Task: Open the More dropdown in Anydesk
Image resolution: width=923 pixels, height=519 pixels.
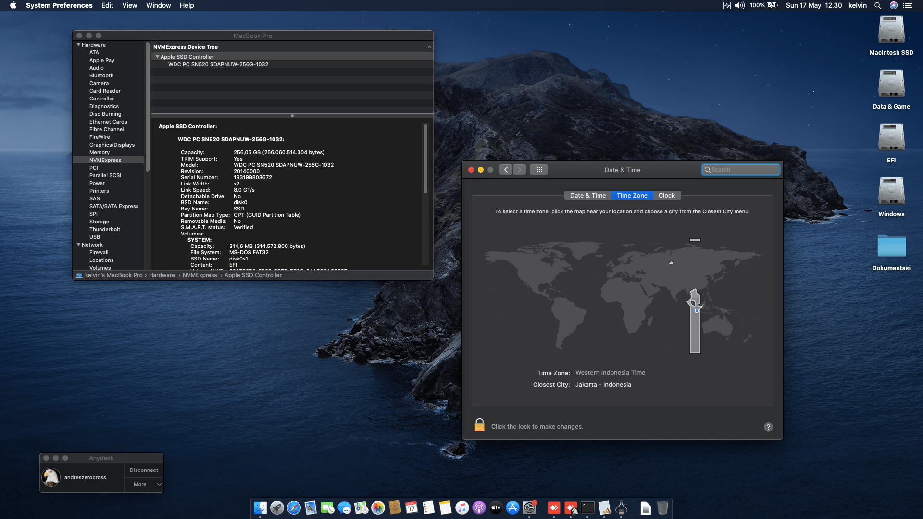Action: click(144, 484)
